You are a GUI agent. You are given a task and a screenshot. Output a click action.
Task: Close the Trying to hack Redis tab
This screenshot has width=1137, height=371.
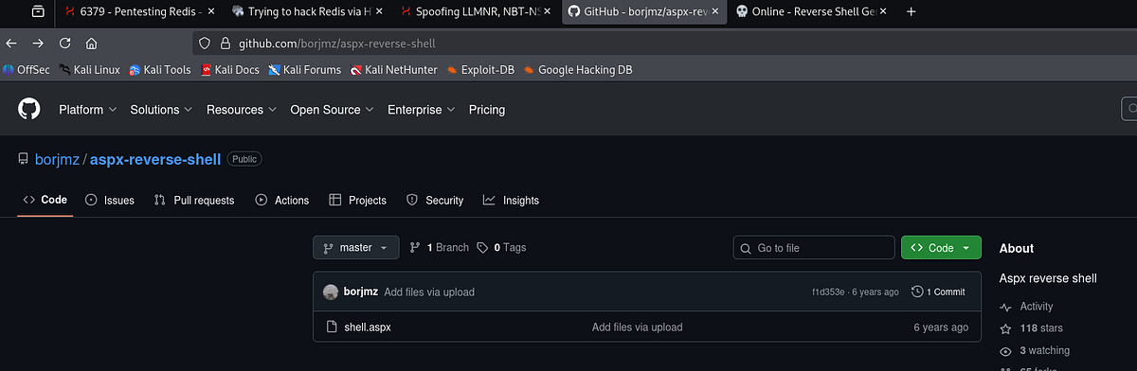[380, 11]
